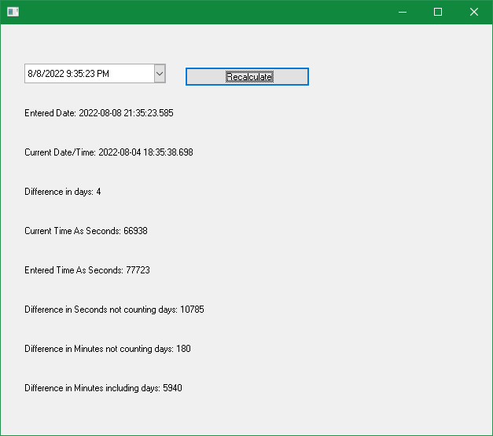Click the 'Difference in days: 4' text
Image resolution: width=493 pixels, height=436 pixels.
pos(63,192)
